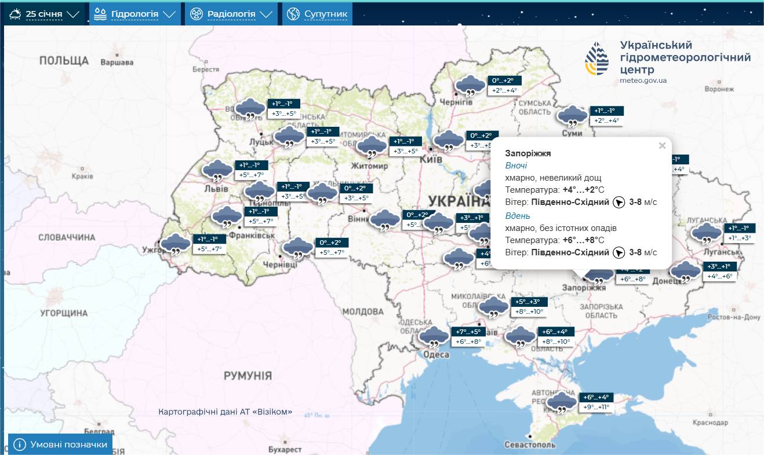Close the Запоріжжя forecast popup

(x=662, y=146)
